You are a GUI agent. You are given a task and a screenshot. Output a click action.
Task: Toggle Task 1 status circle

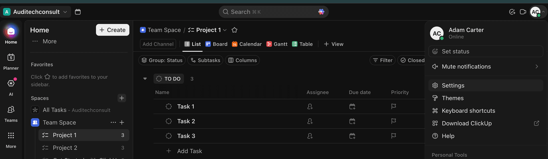pyautogui.click(x=169, y=106)
